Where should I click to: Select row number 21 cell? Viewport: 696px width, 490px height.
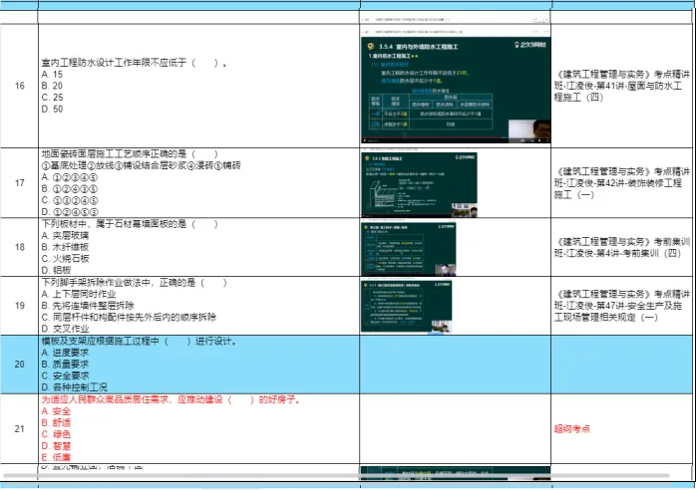click(x=19, y=429)
